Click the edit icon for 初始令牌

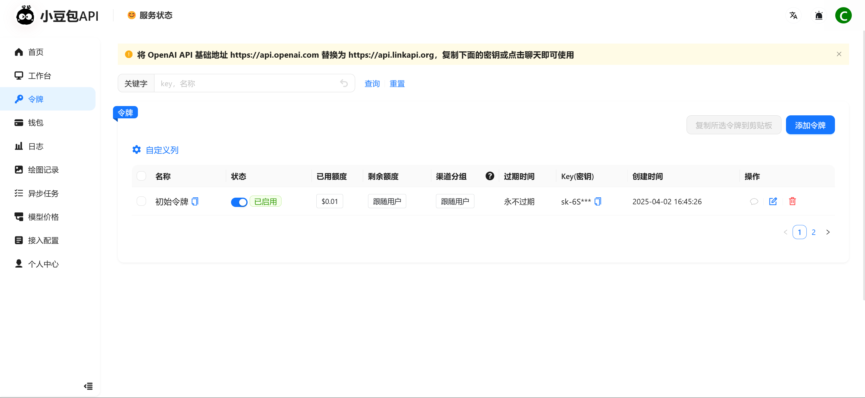pyautogui.click(x=773, y=201)
